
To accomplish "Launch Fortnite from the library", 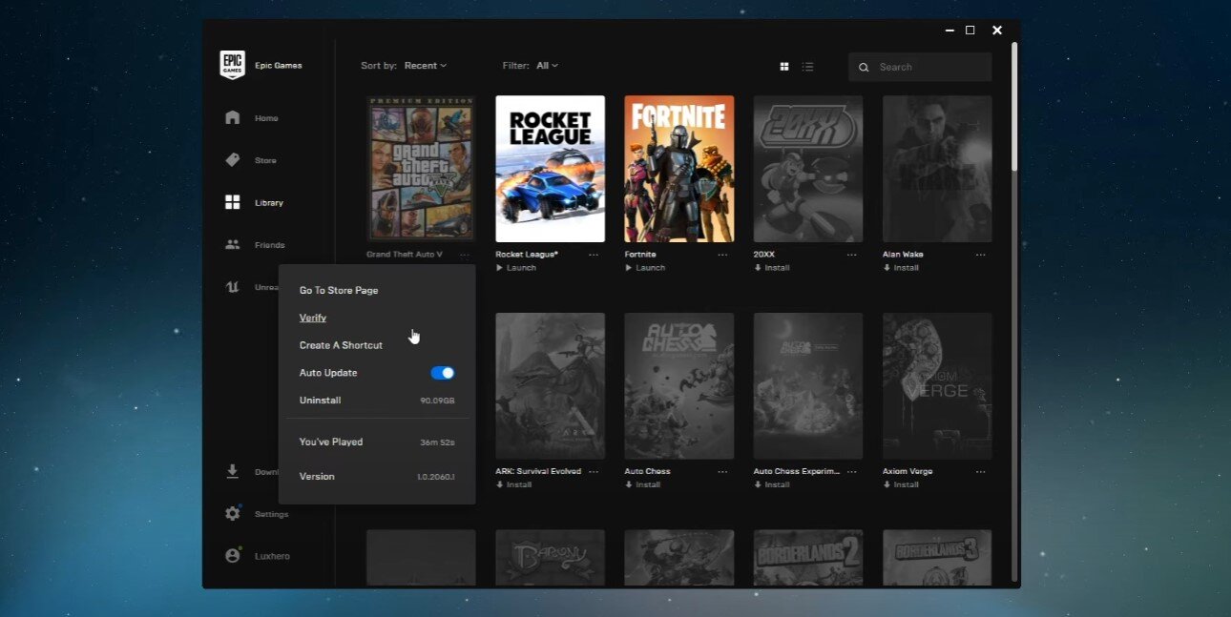I will (645, 268).
